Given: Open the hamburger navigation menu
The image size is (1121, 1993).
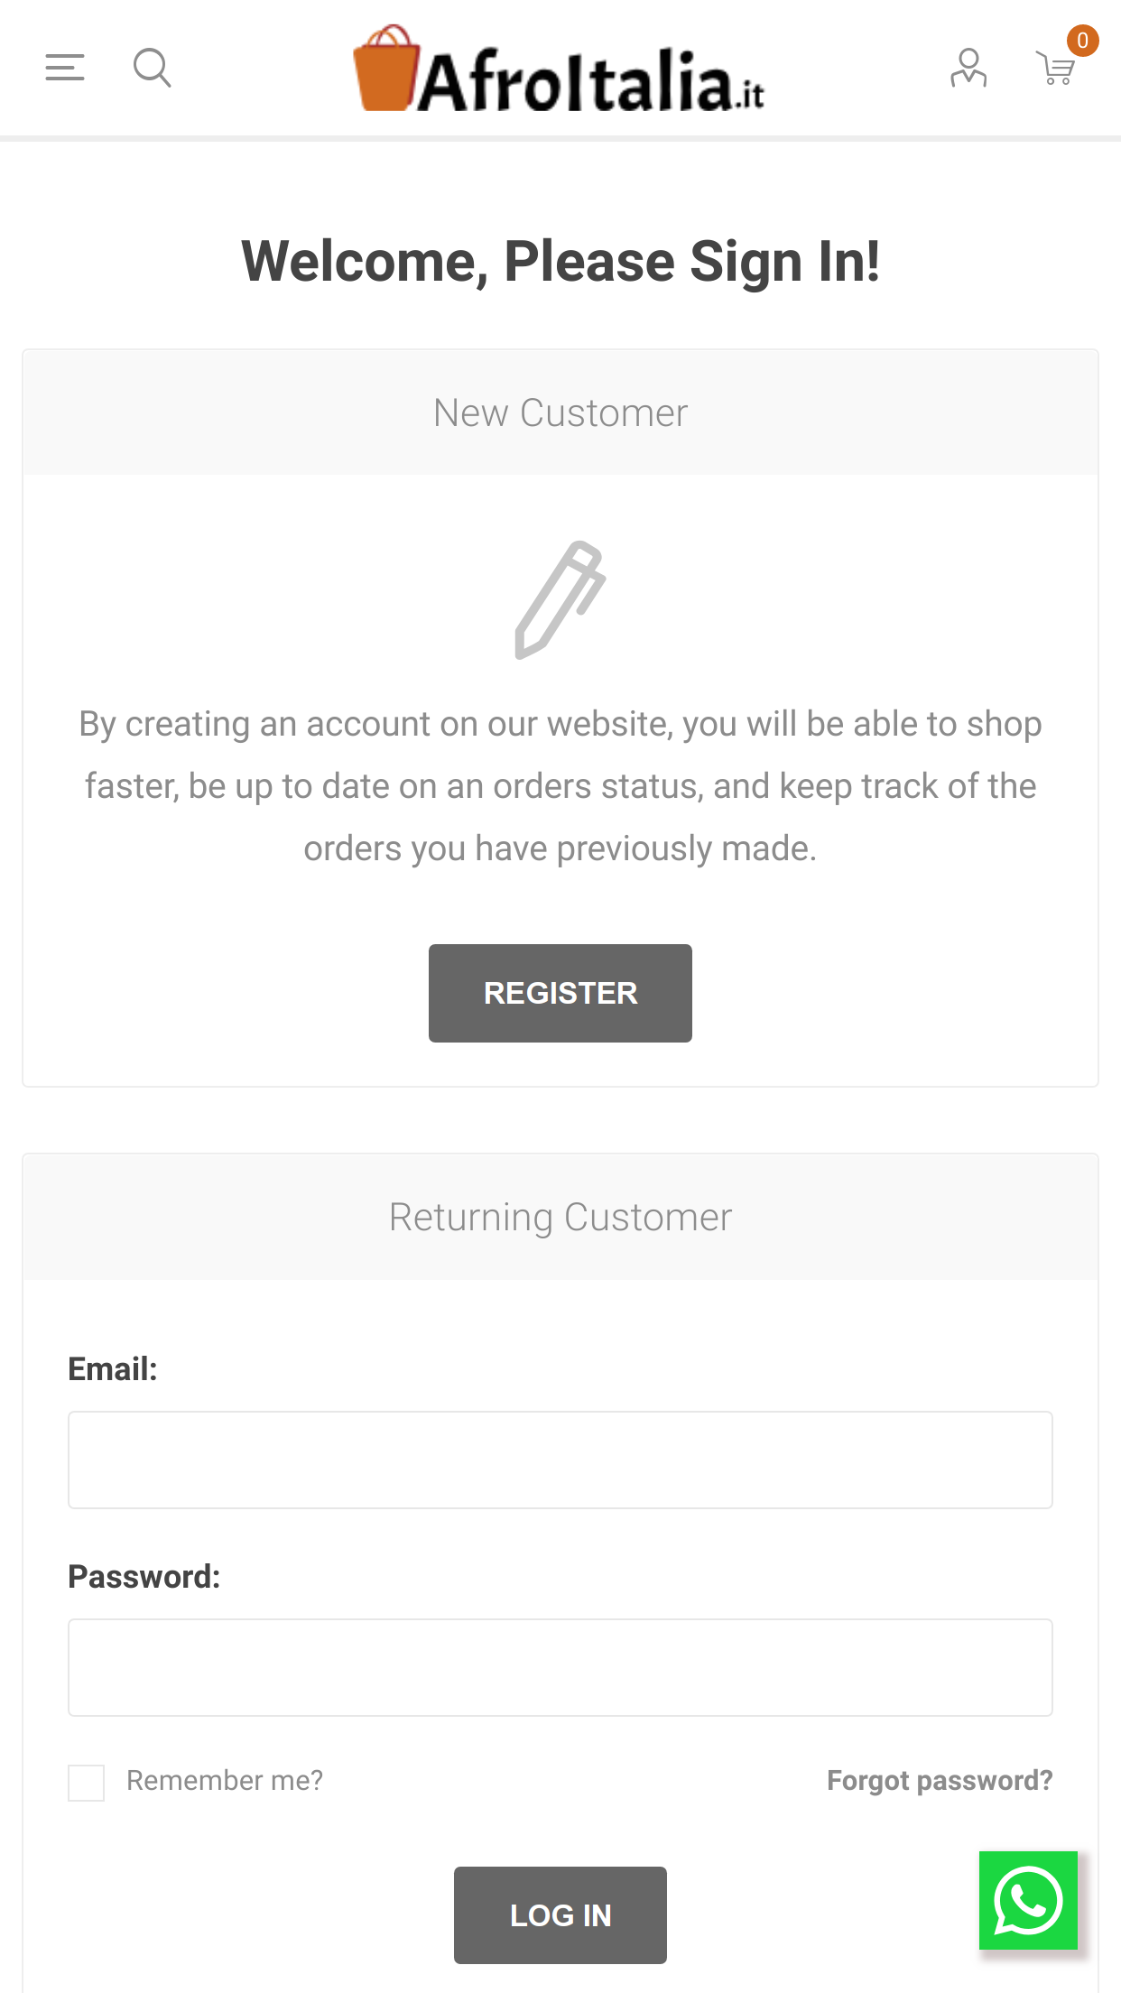Looking at the screenshot, I should coord(63,66).
